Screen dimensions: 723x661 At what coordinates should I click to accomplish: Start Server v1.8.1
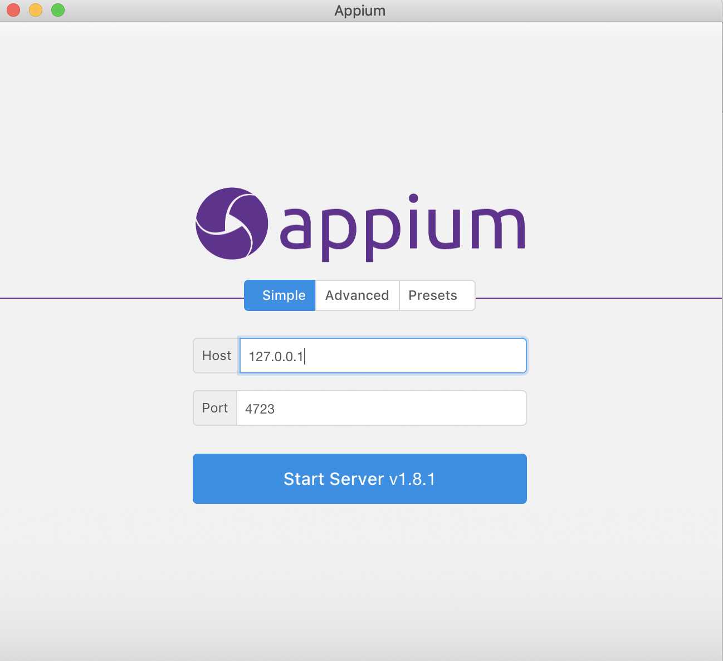coord(360,479)
